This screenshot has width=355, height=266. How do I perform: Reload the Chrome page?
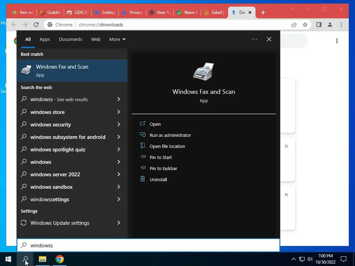pyautogui.click(x=36, y=25)
